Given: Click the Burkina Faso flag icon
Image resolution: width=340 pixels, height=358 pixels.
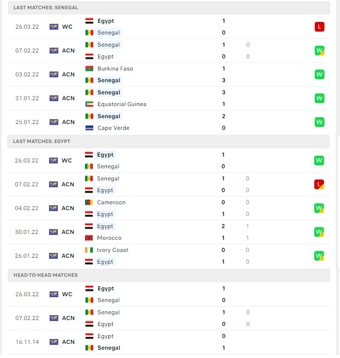Looking at the screenshot, I should (x=89, y=69).
